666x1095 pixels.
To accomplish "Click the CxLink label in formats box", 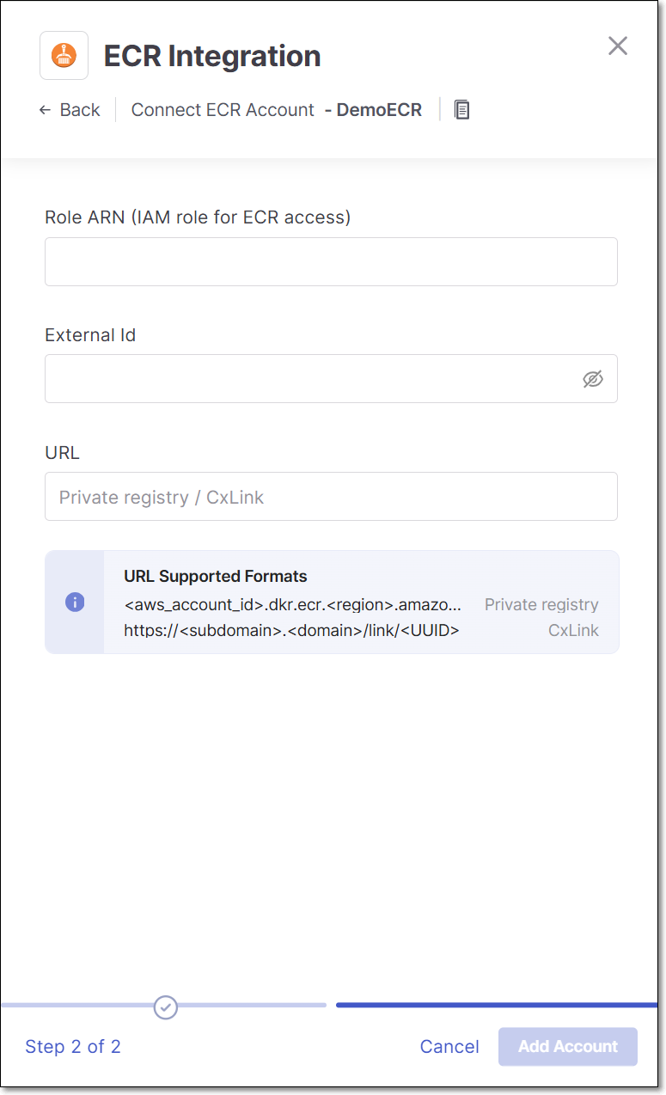I will point(573,630).
